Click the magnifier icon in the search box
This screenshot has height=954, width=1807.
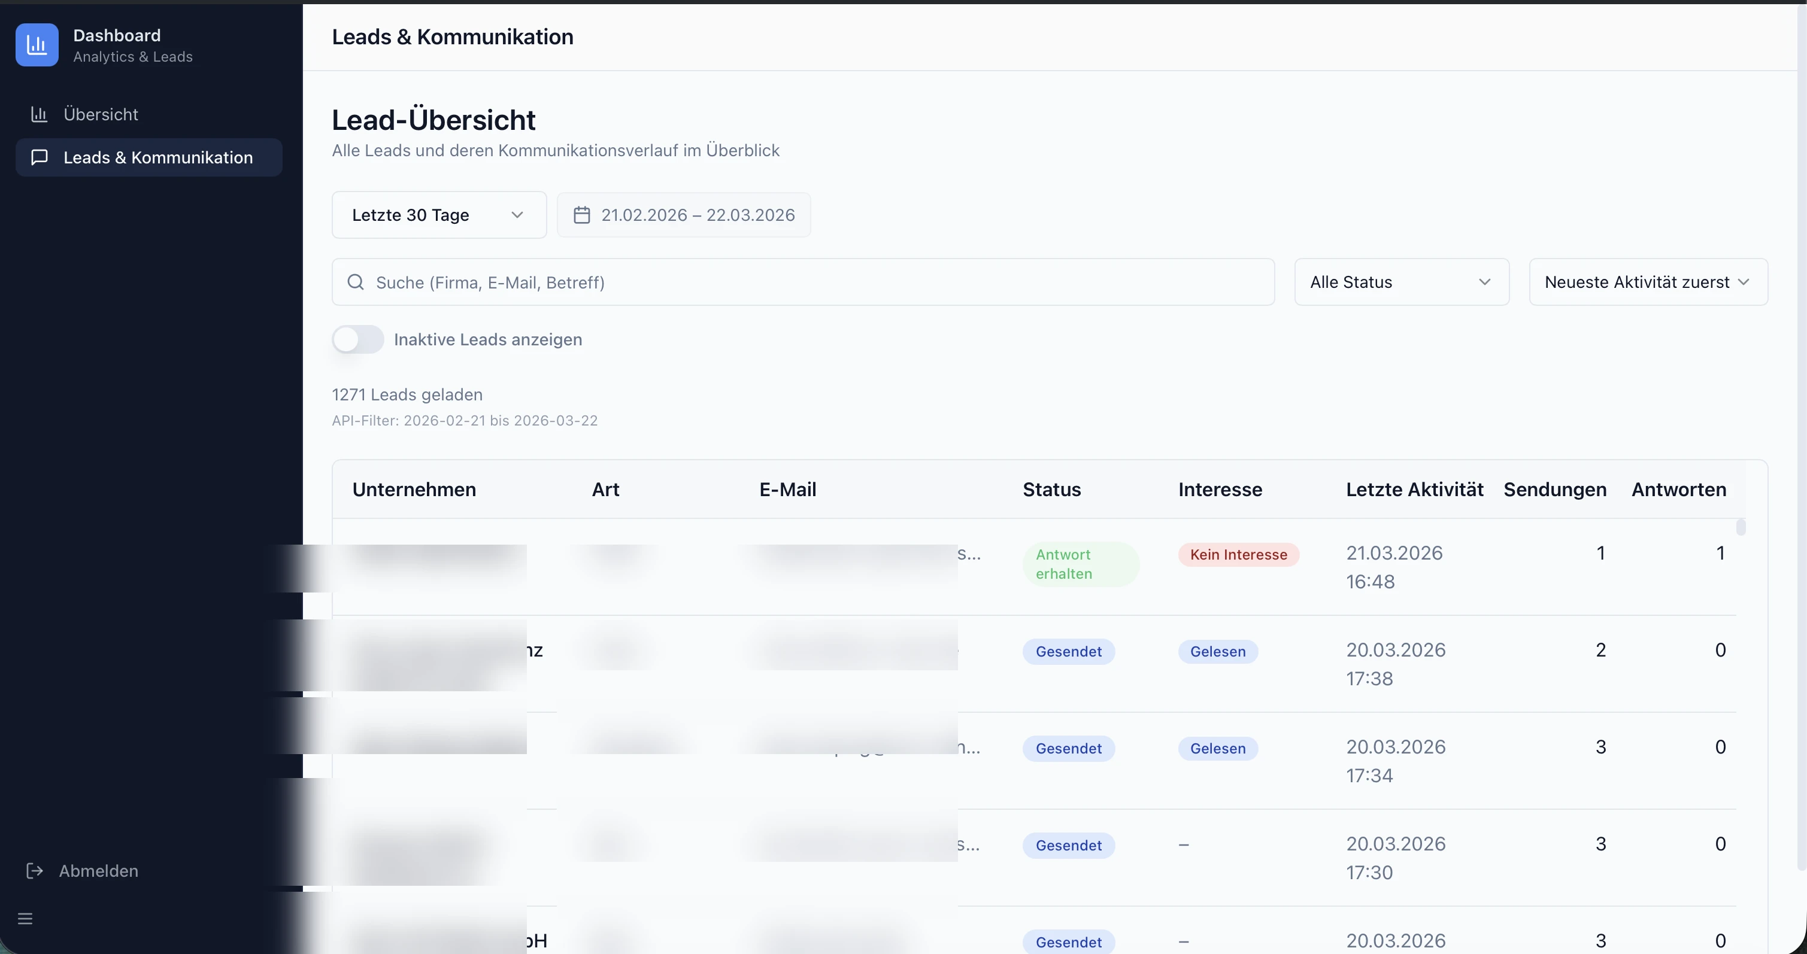356,282
